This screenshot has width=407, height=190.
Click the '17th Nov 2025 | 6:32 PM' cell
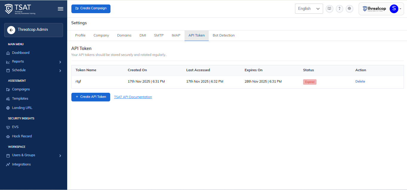(205, 81)
